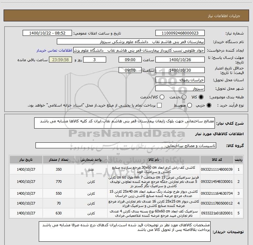Click the کاشی دیوار طرح نوشاد item name
The height and width of the screenshot is (245, 253).
[154, 193]
